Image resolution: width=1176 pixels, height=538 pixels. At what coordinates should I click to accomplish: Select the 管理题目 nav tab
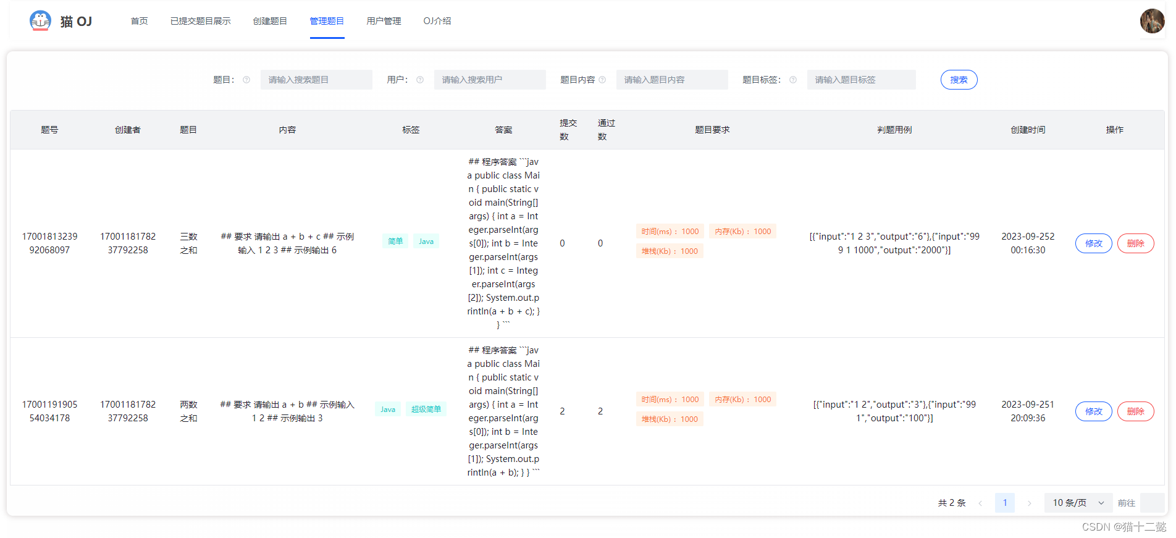(x=327, y=21)
